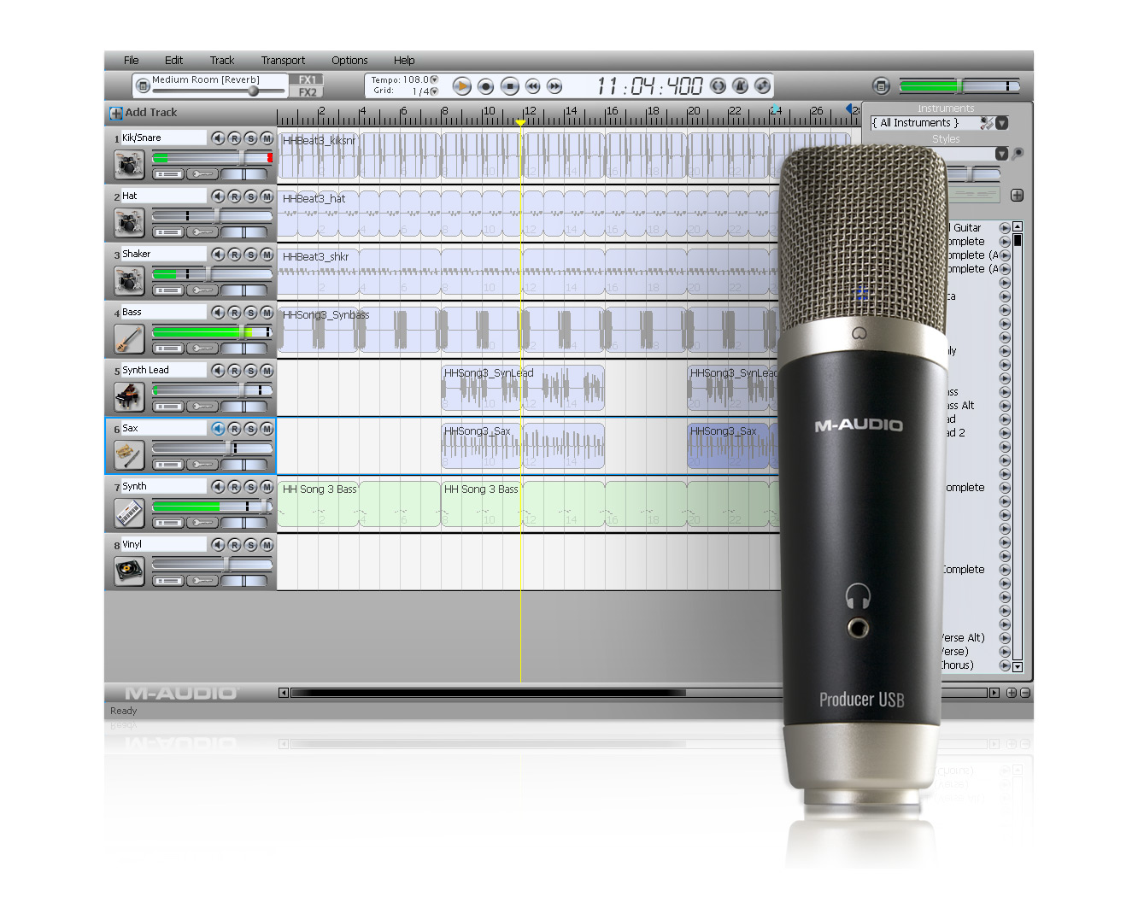Click the horizontal scrollbar right arrow

click(x=994, y=693)
